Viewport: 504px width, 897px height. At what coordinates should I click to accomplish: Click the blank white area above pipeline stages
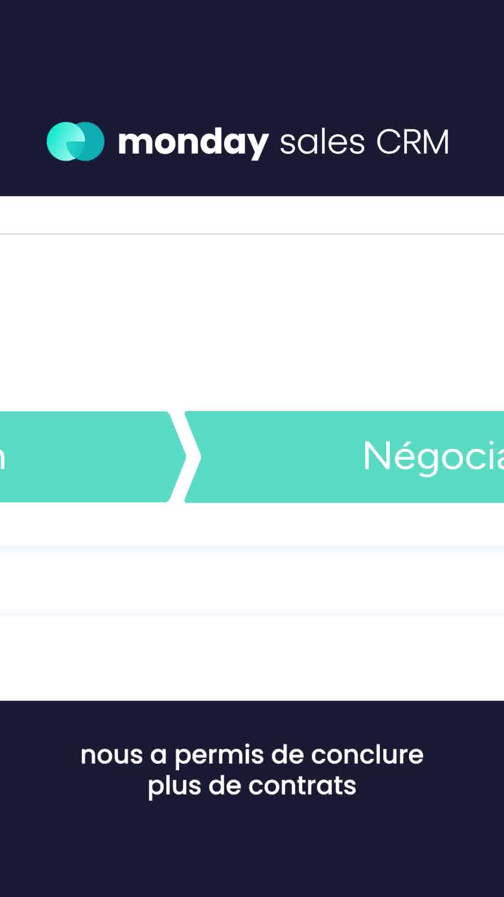[252, 322]
